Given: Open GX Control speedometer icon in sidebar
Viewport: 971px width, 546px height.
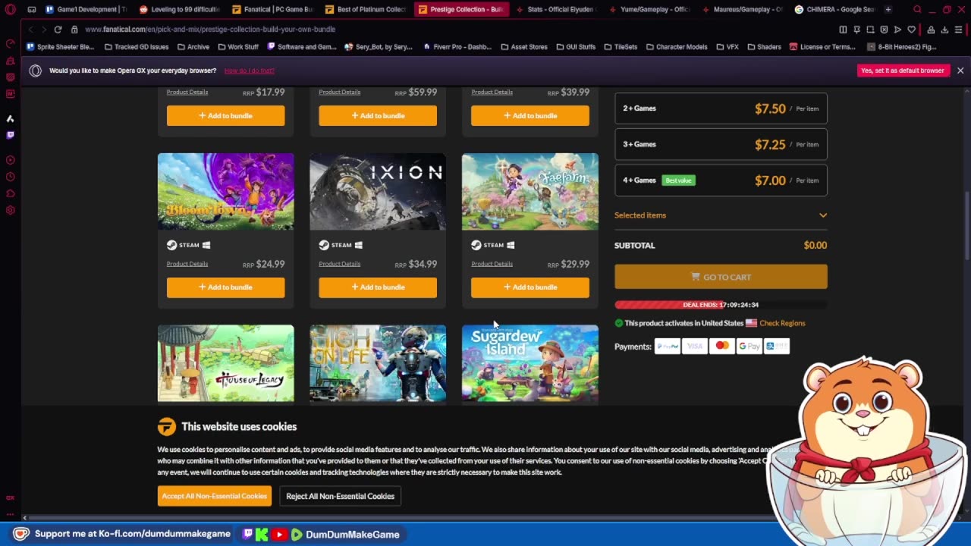Looking at the screenshot, I should click(x=10, y=43).
